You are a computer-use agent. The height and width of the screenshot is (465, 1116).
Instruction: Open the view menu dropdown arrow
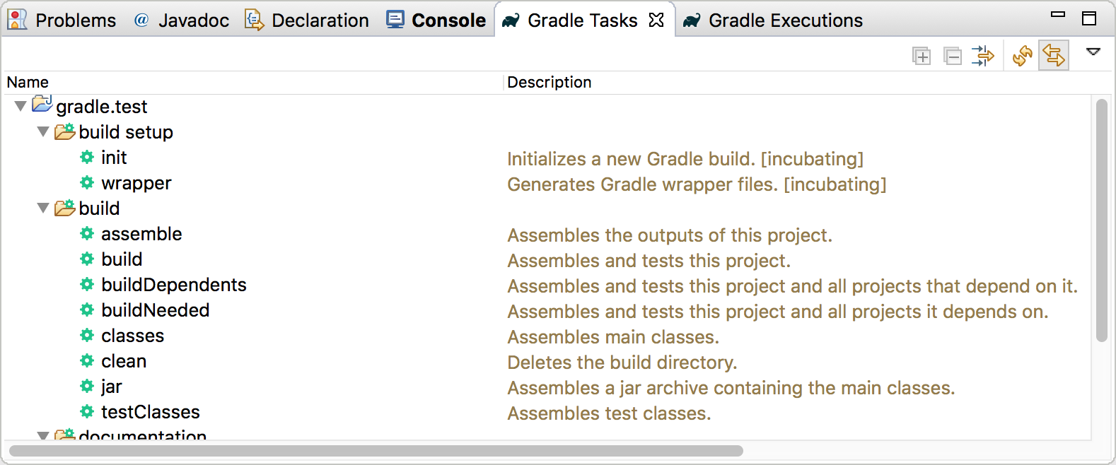[x=1094, y=52]
